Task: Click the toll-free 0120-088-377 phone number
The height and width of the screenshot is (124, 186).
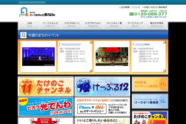Action: (x=148, y=14)
